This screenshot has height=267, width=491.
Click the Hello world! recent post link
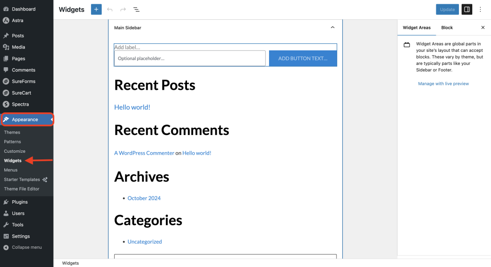132,107
